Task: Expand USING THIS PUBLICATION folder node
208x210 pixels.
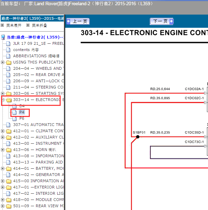Action: tap(2, 62)
